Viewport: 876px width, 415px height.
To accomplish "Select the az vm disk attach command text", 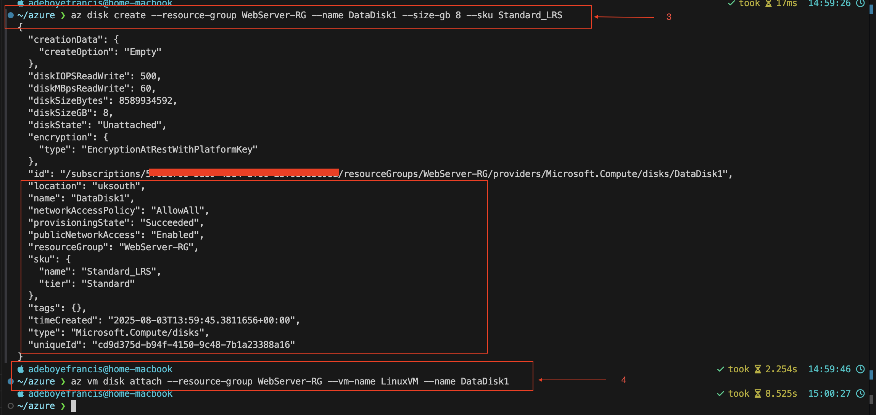I will coord(290,381).
